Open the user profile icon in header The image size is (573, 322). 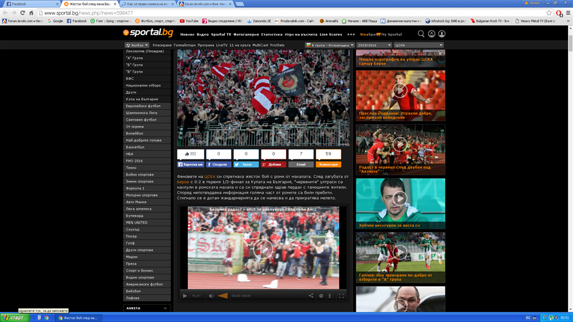[x=442, y=34]
